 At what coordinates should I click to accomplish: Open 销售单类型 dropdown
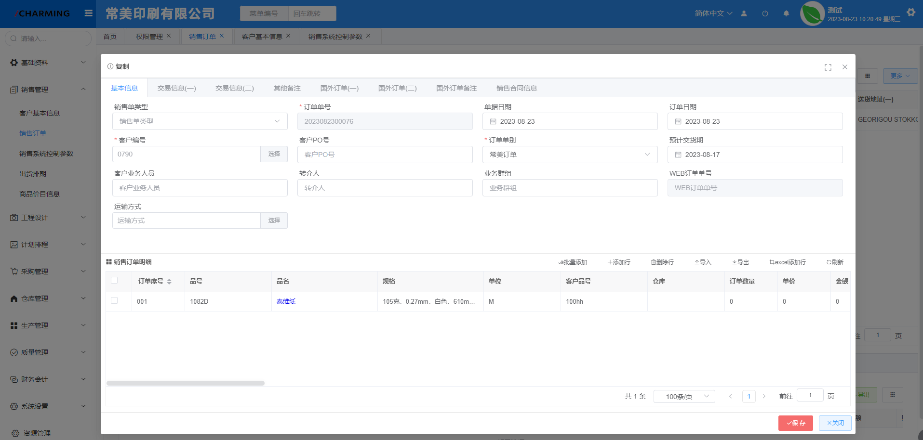[200, 121]
